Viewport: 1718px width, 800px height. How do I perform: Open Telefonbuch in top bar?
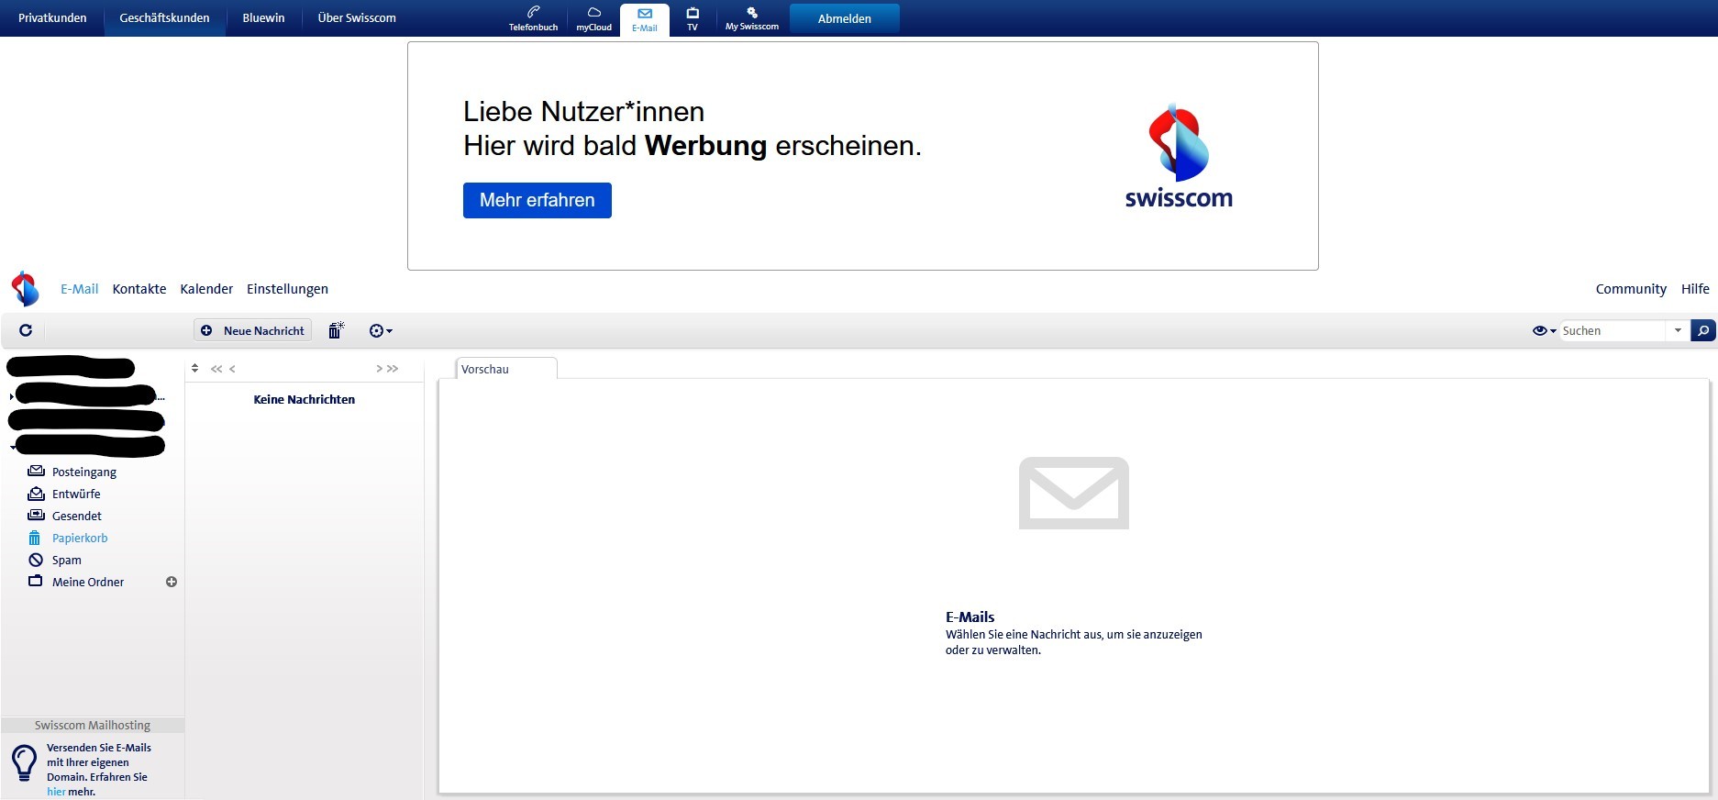pos(533,18)
